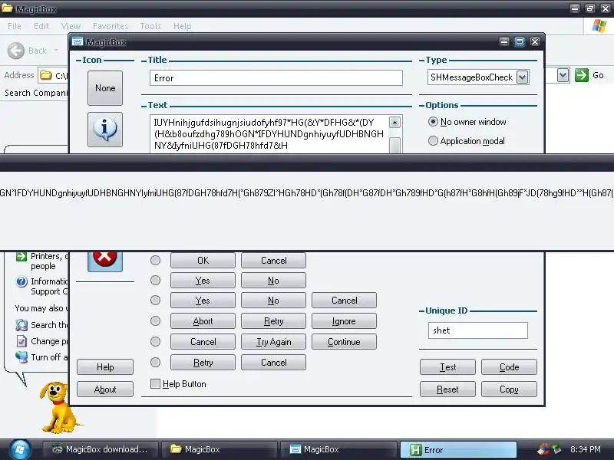Screen dimensions: 614x460
Task: Choose the information bubble icon
Action: click(x=105, y=129)
